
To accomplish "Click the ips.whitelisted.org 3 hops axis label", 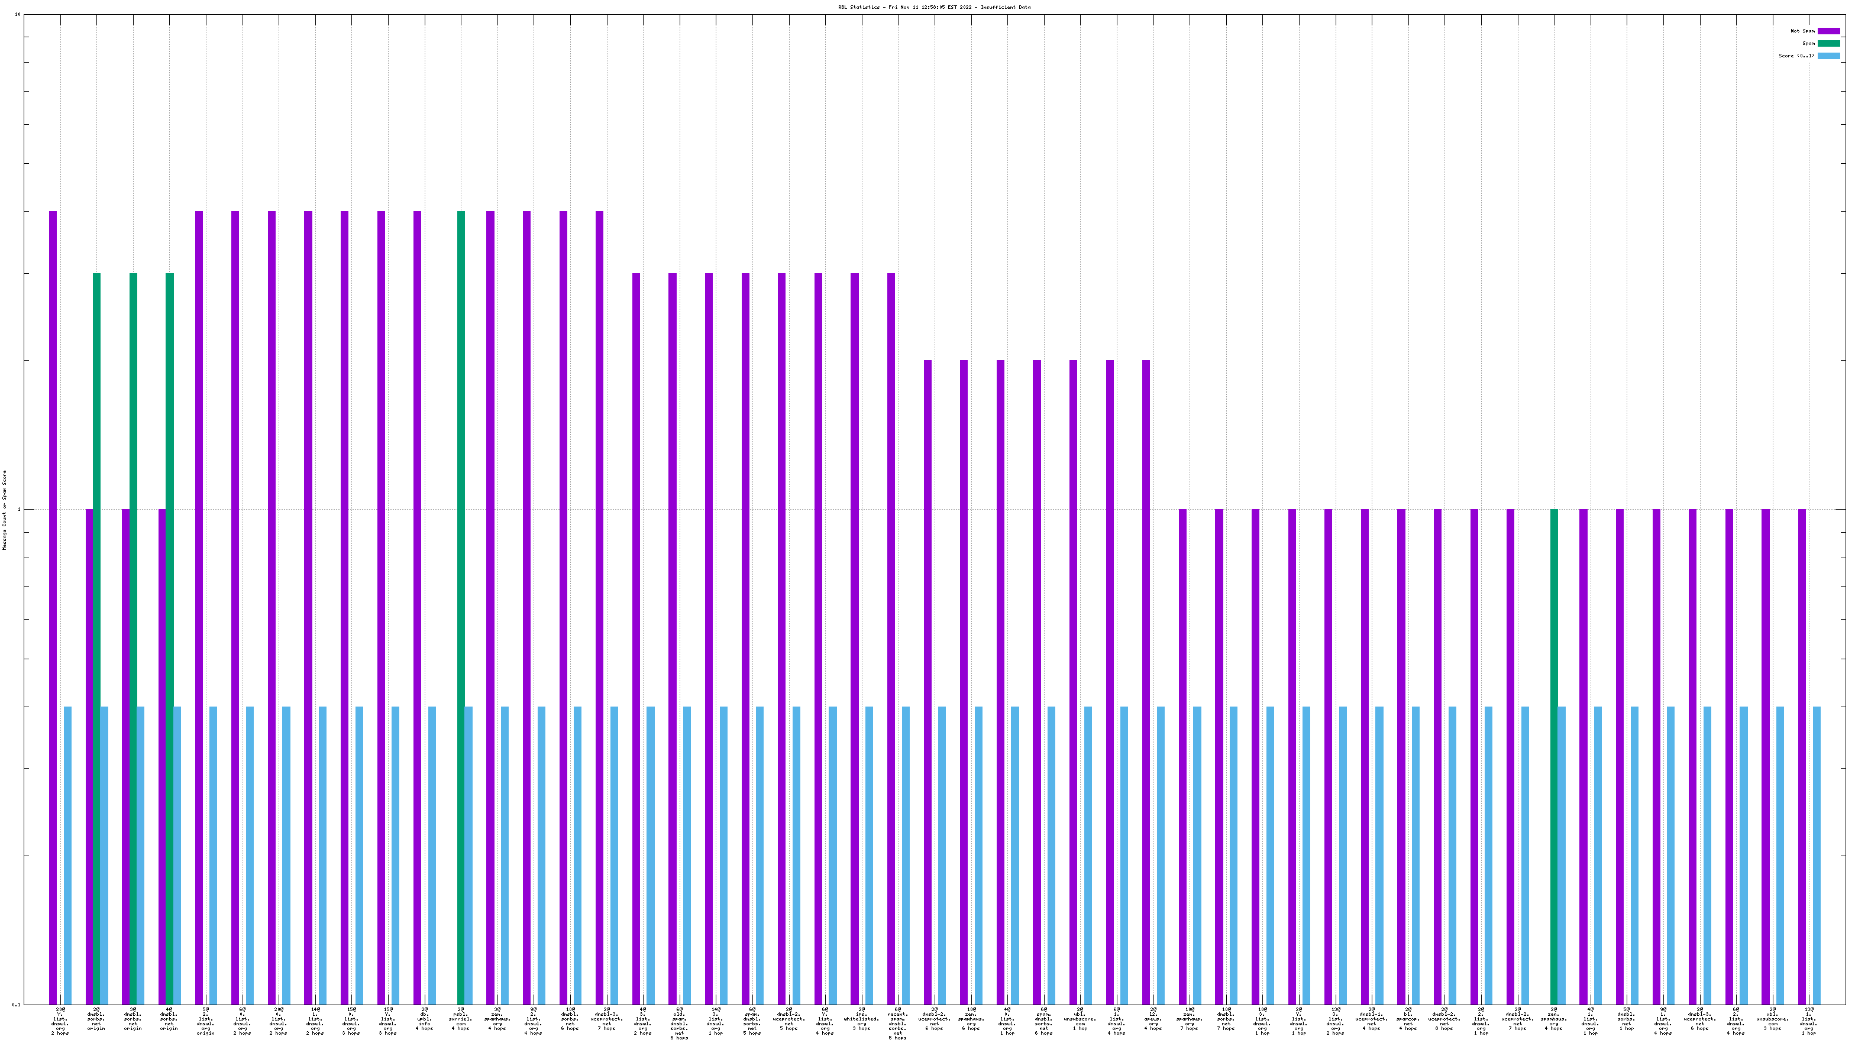I will coord(861,1019).
